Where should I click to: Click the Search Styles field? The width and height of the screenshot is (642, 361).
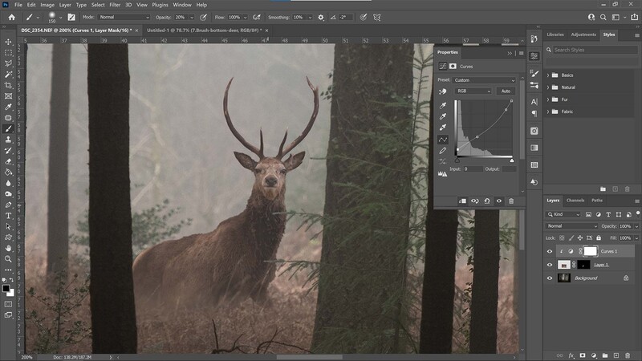tap(595, 50)
